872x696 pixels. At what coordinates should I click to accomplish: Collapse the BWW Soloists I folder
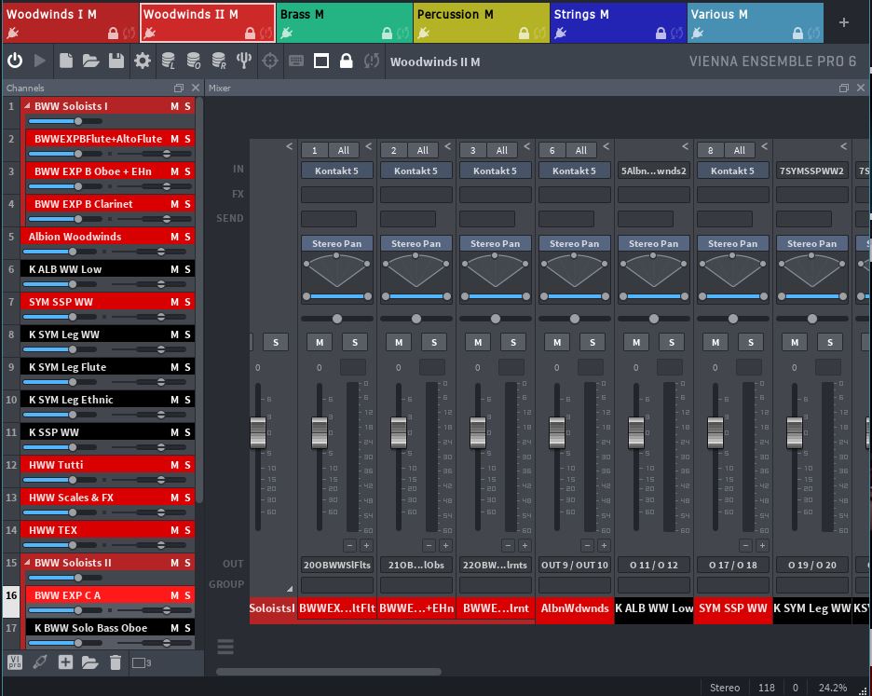click(27, 105)
